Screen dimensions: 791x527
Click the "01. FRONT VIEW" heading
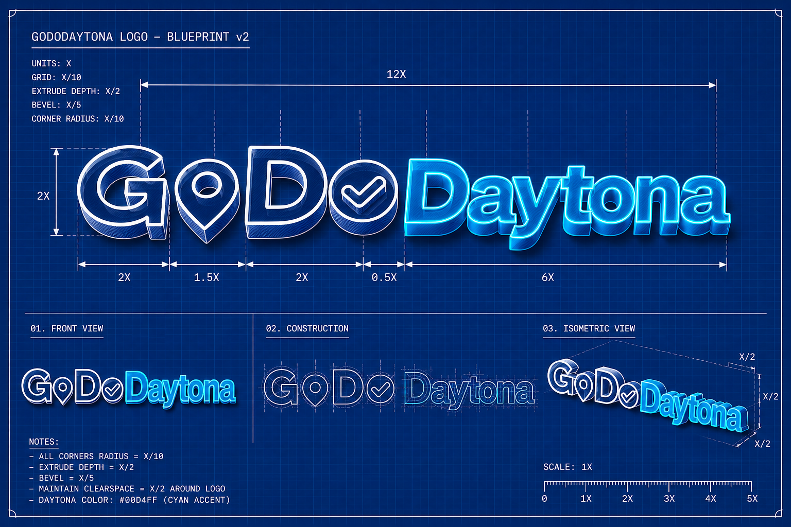(x=67, y=328)
